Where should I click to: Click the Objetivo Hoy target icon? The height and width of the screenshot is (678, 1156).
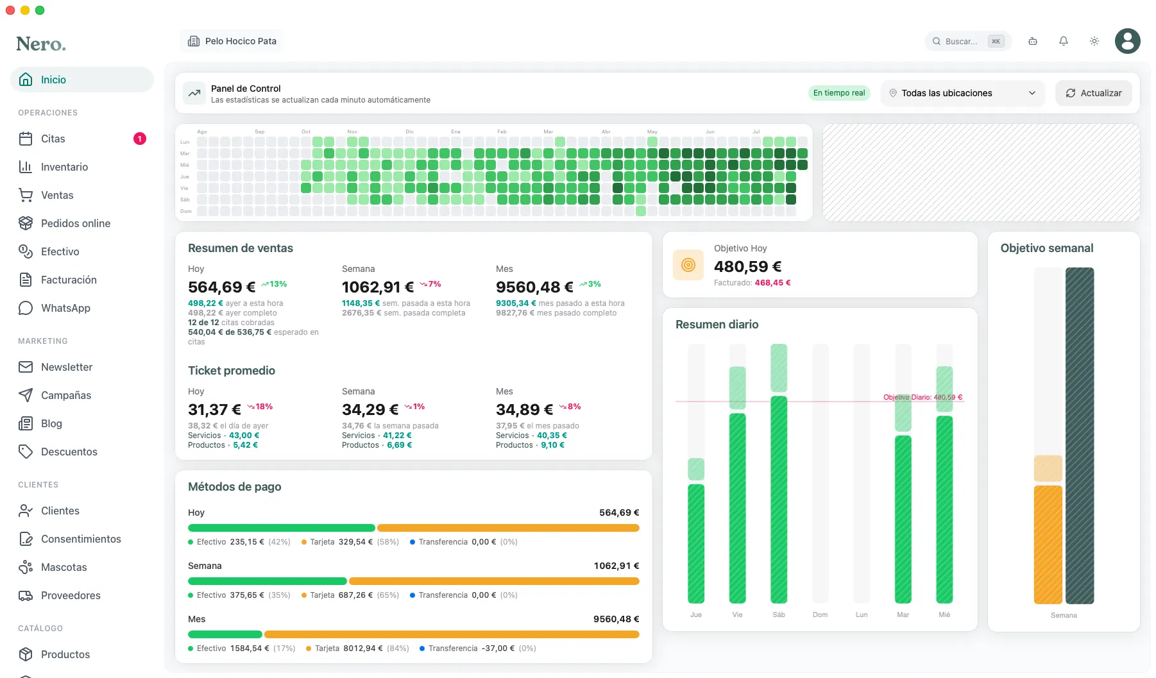688,264
